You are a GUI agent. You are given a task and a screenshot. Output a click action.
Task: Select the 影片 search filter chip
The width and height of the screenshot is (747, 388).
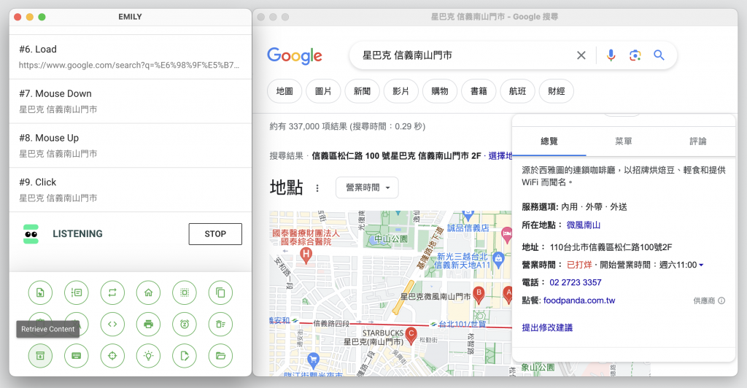coord(400,91)
